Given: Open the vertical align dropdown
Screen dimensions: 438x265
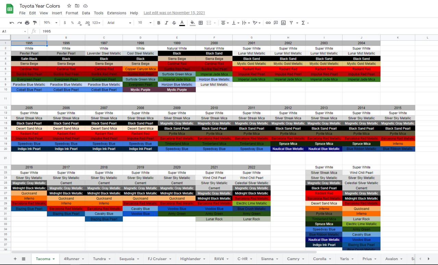Looking at the screenshot, I should 235,23.
